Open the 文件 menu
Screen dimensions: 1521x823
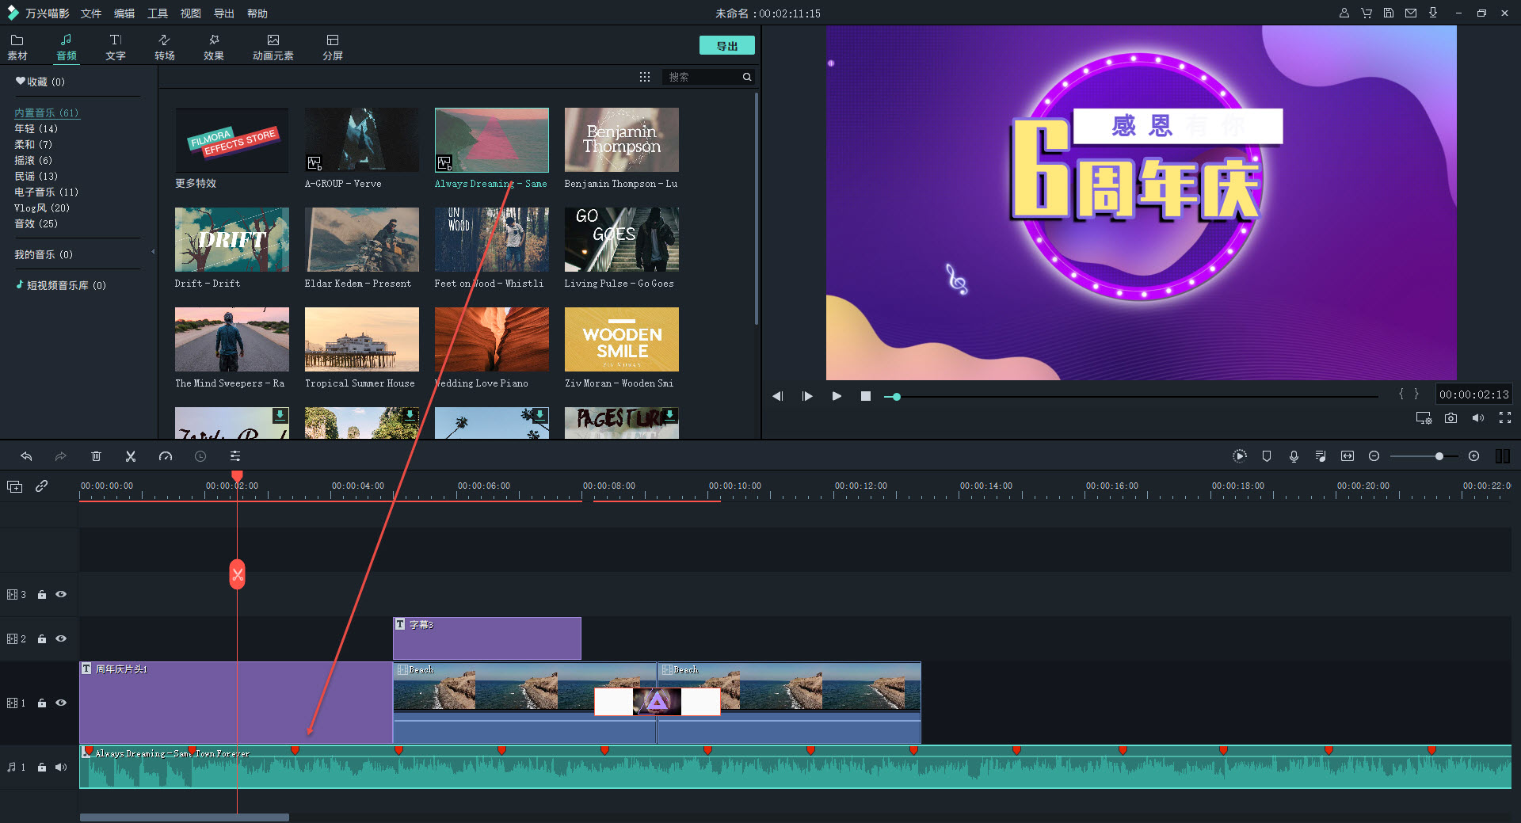tap(90, 13)
